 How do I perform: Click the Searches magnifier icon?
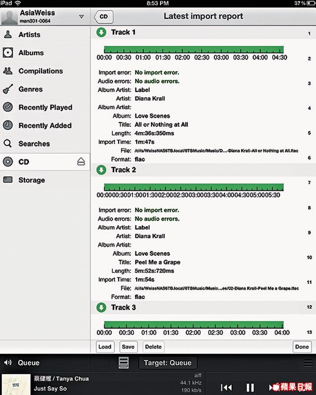(8, 144)
